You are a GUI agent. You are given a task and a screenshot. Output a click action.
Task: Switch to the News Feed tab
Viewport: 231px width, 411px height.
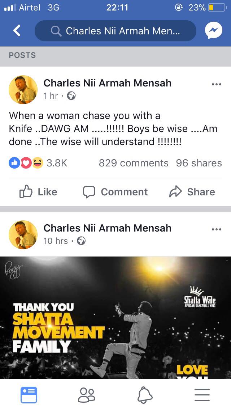[29, 395]
